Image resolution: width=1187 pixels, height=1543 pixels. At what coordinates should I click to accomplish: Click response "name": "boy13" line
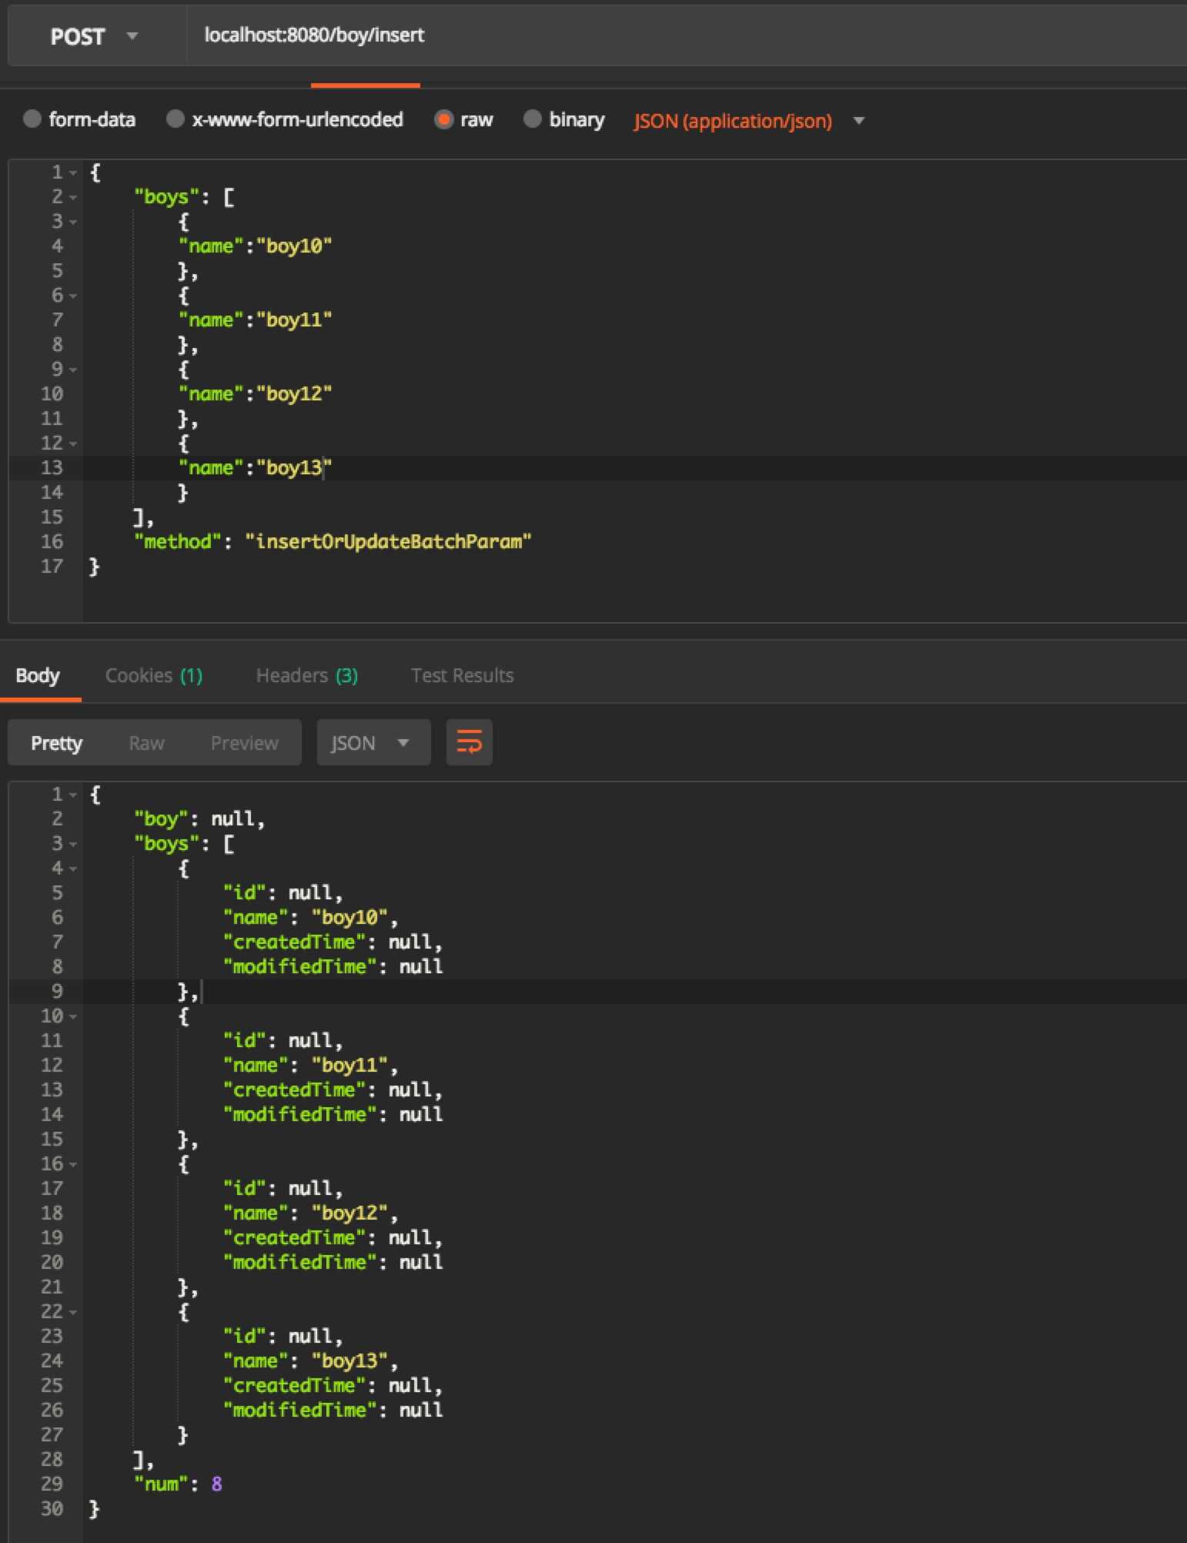pyautogui.click(x=310, y=1361)
